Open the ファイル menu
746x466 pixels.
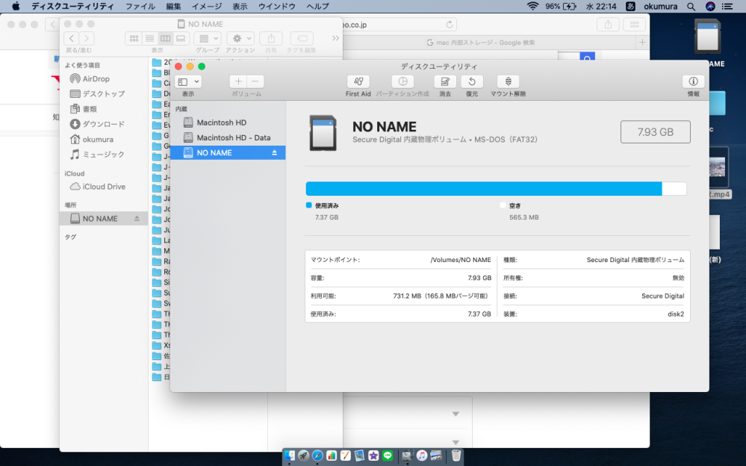[140, 6]
